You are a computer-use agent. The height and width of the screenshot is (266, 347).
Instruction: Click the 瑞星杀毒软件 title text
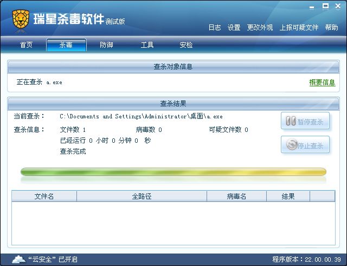[69, 18]
